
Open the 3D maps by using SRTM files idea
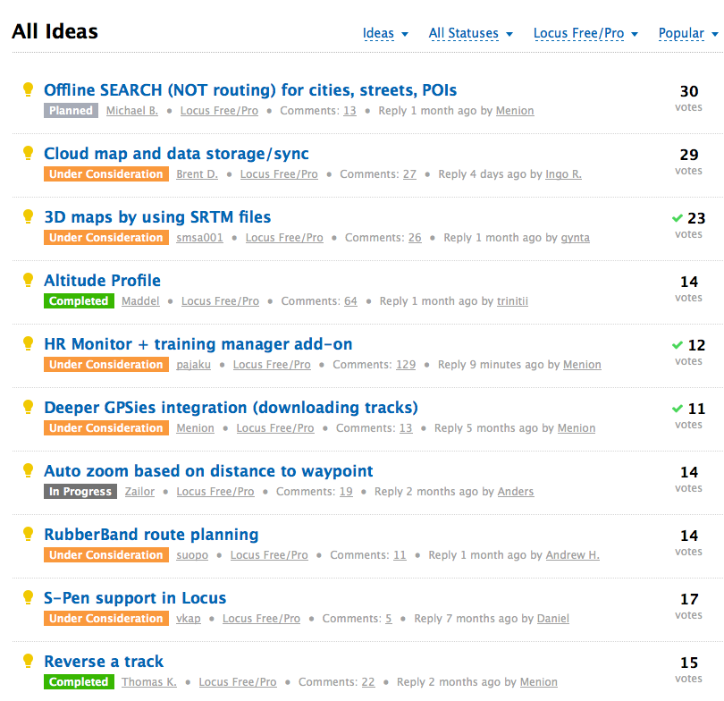[x=157, y=217]
